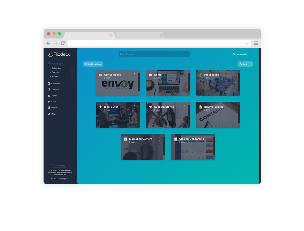Open the Privacy link
Viewport: 304px width, 231px height.
(54, 179)
